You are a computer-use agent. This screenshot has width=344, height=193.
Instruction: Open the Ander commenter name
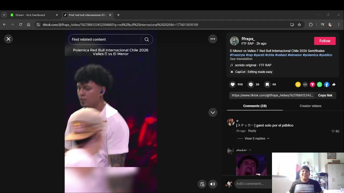pos(242,150)
